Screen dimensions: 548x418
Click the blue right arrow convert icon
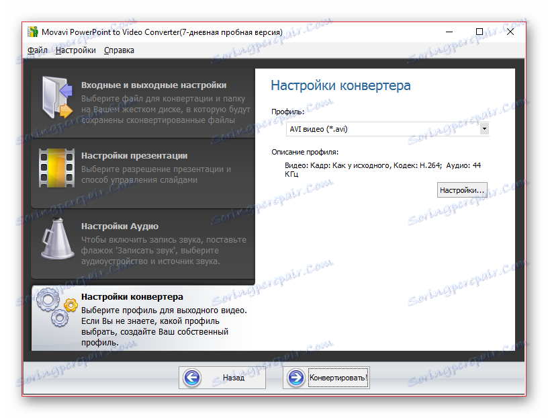295,378
